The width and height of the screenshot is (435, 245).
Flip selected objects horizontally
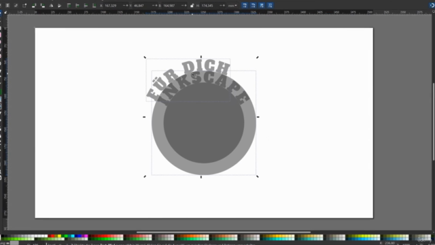pos(51,5)
